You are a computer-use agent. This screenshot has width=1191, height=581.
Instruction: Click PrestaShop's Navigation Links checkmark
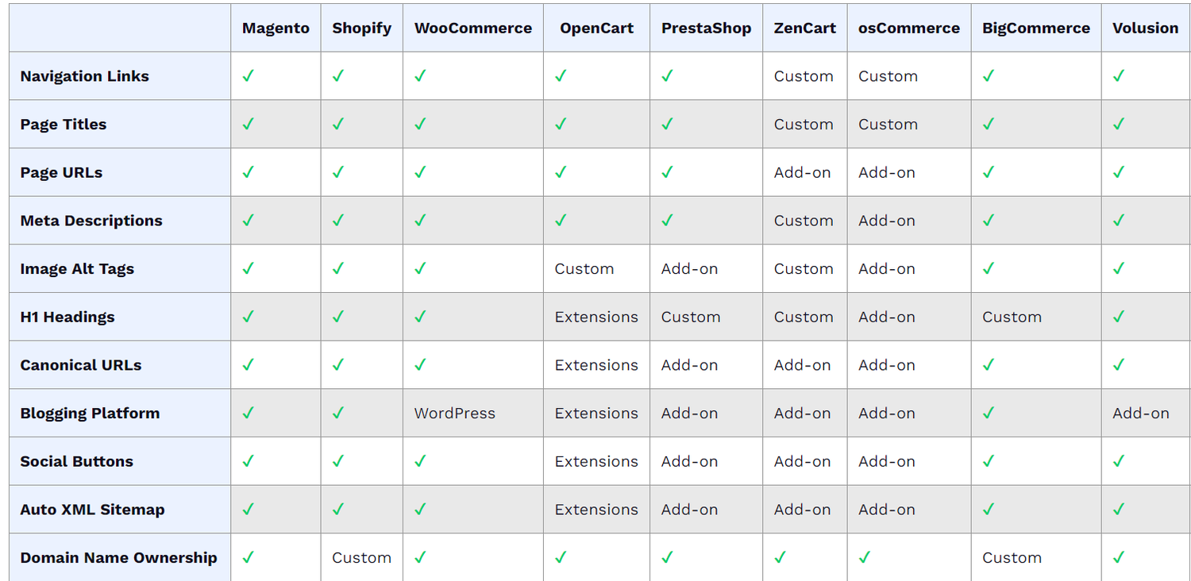pos(667,76)
